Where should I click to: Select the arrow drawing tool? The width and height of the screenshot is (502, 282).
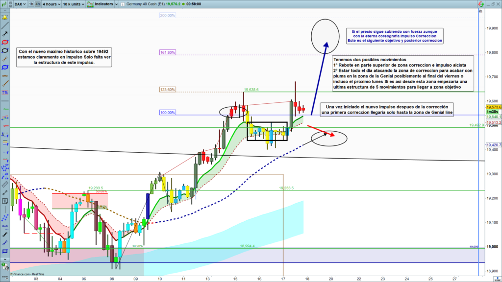[5, 34]
